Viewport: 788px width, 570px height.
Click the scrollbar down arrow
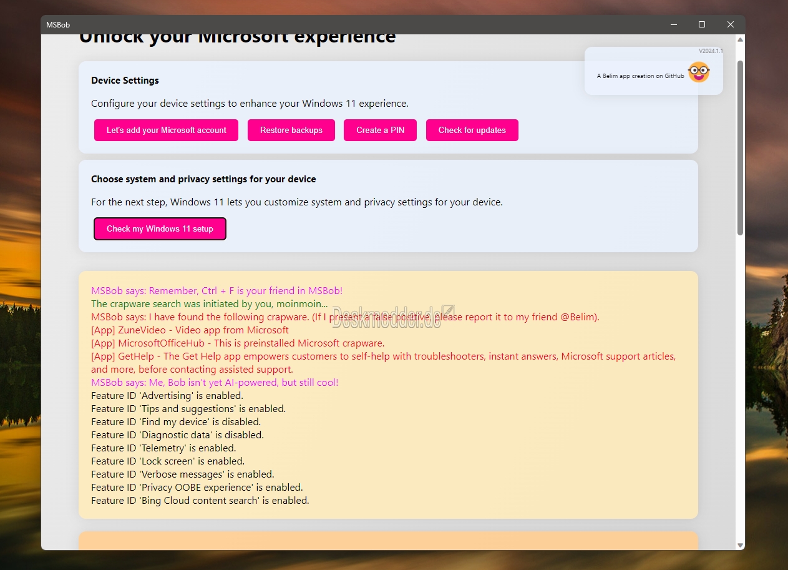[740, 545]
